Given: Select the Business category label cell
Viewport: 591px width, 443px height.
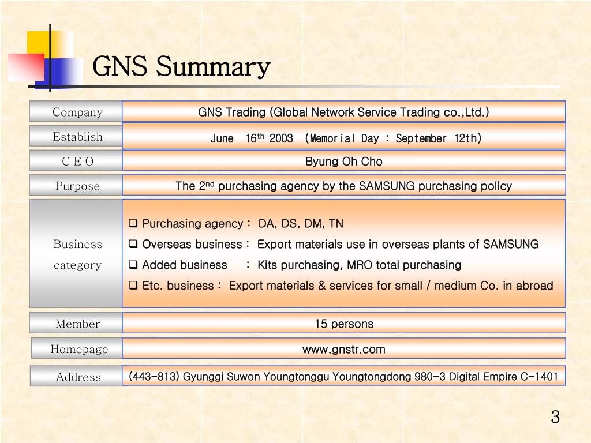Looking at the screenshot, I should coord(76,254).
